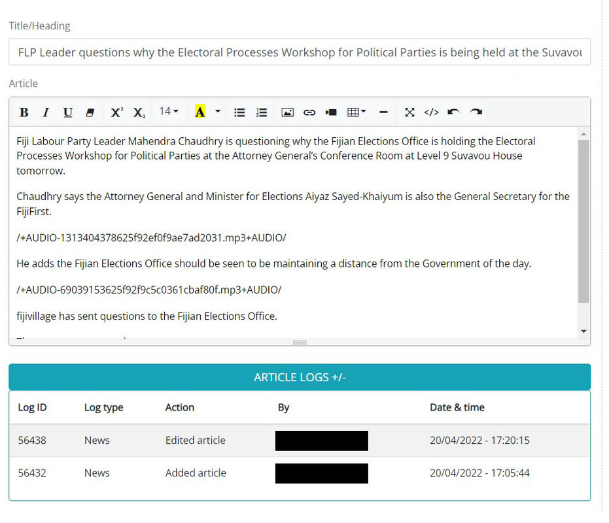
Task: Click the second AUDIO-69039153625 mp3 line
Action: [148, 290]
